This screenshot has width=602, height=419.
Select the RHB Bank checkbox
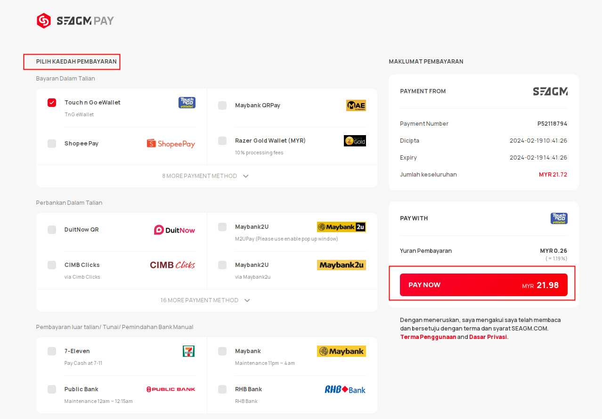[x=222, y=389]
